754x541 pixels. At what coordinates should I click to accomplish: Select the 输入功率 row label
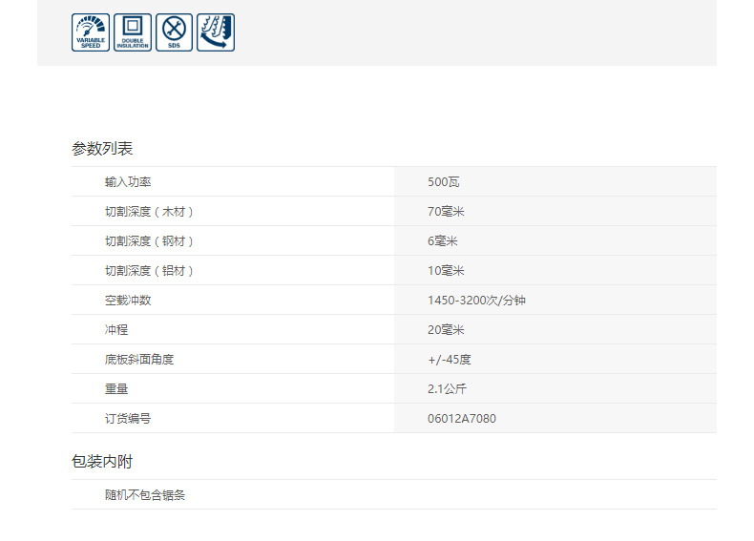[128, 181]
